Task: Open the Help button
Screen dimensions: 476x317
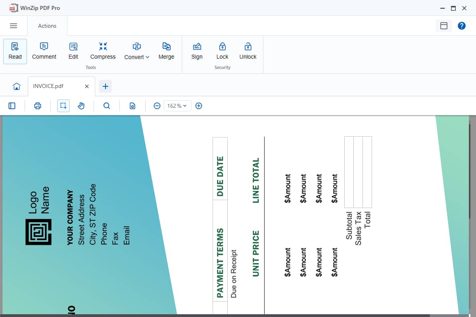Action: (x=461, y=26)
